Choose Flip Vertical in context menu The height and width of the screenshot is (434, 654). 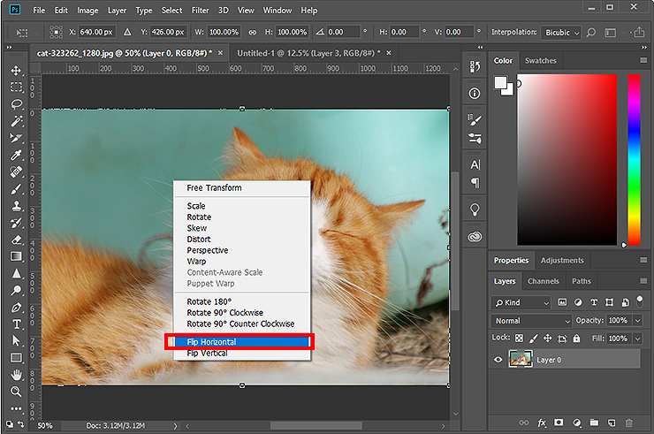[241, 353]
